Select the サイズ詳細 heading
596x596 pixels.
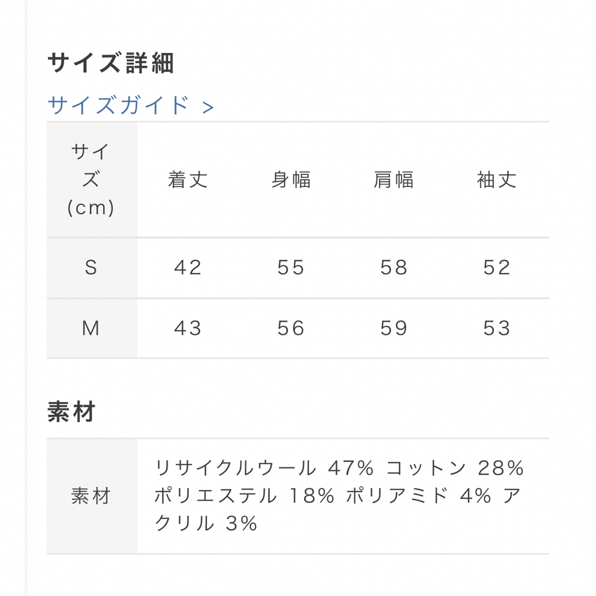(x=110, y=63)
